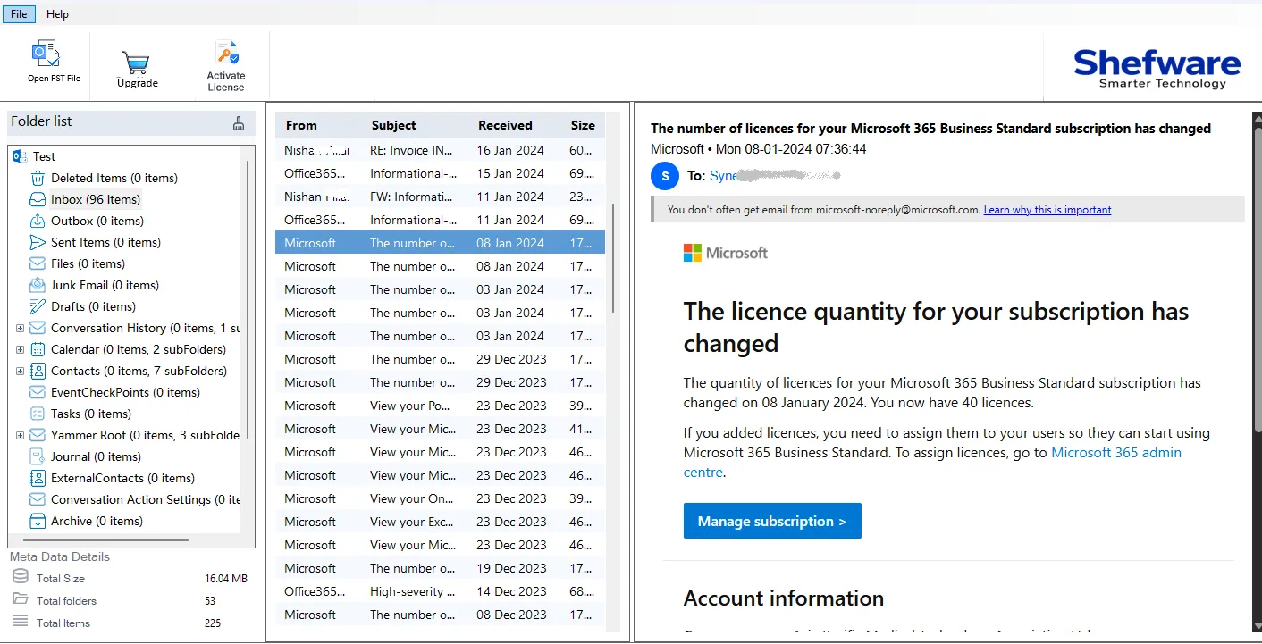1262x644 pixels.
Task: Select Inbox (96 items) folder
Action: 95,199
